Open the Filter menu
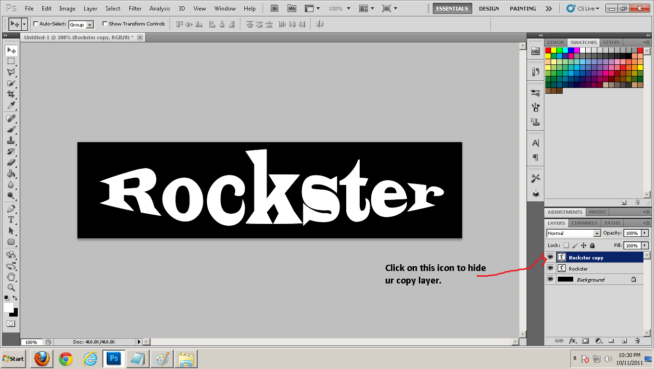 135,8
